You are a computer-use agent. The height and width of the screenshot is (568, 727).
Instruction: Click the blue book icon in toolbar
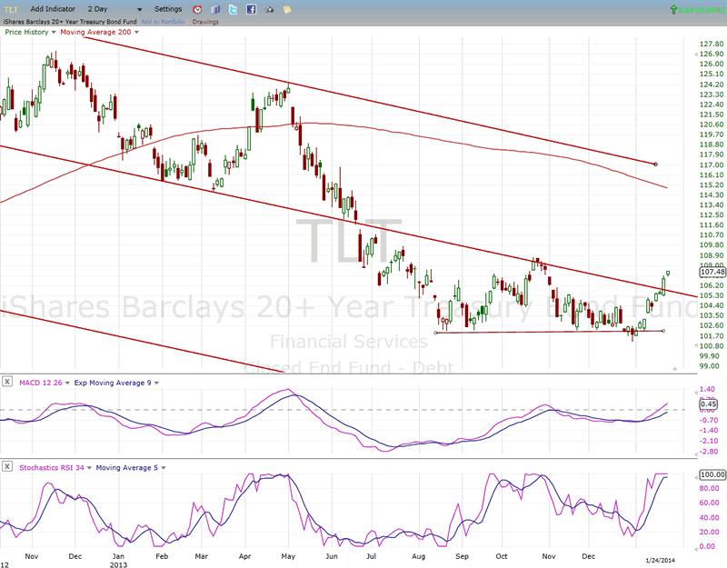(215, 9)
